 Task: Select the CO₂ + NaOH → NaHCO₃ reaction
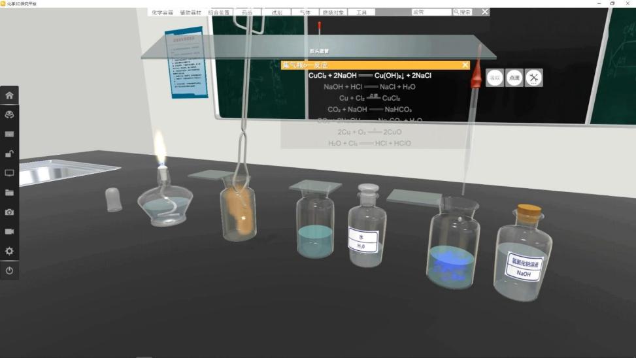tap(369, 109)
